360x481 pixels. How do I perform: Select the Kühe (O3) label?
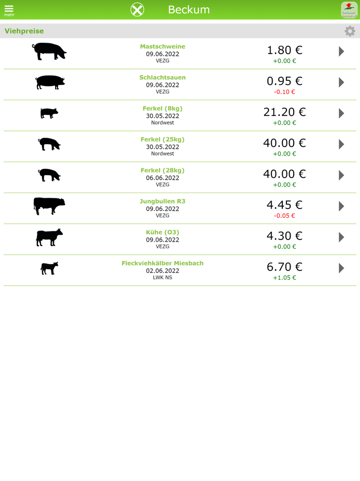[x=163, y=232]
